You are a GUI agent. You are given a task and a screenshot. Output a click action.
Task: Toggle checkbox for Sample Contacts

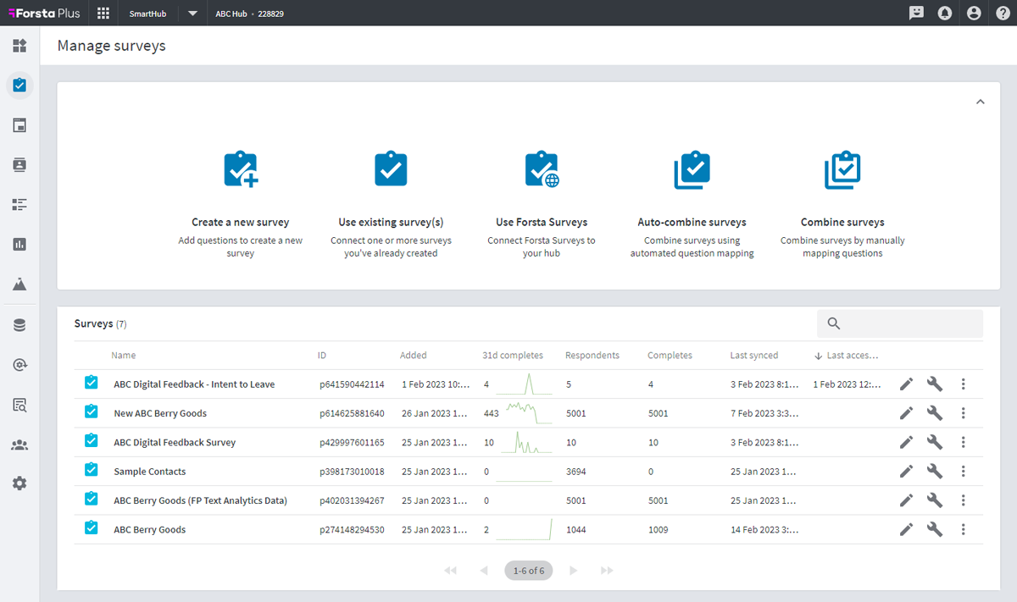pos(92,470)
